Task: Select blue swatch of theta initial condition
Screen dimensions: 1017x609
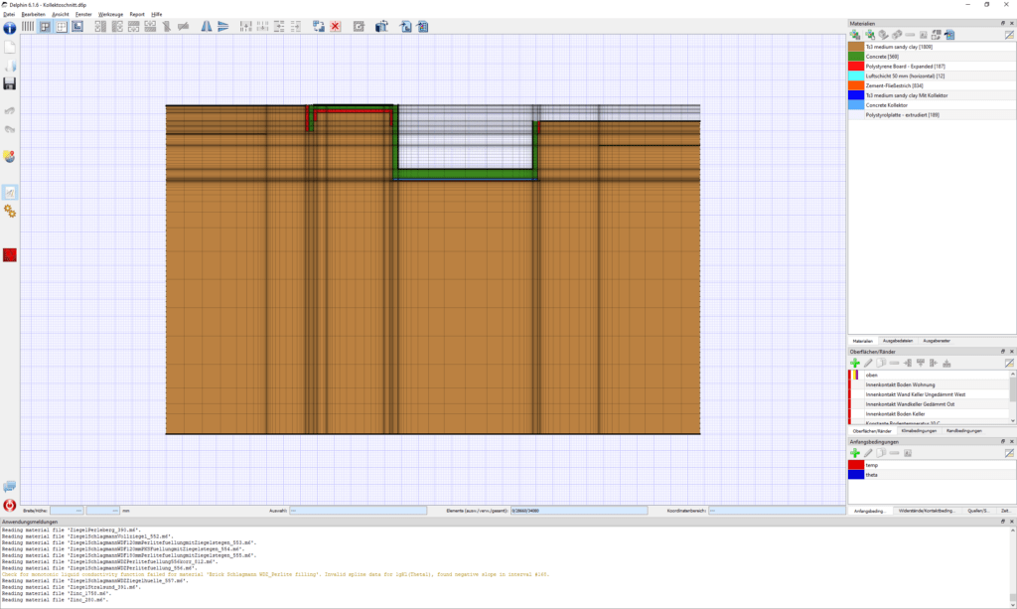Action: tap(856, 475)
